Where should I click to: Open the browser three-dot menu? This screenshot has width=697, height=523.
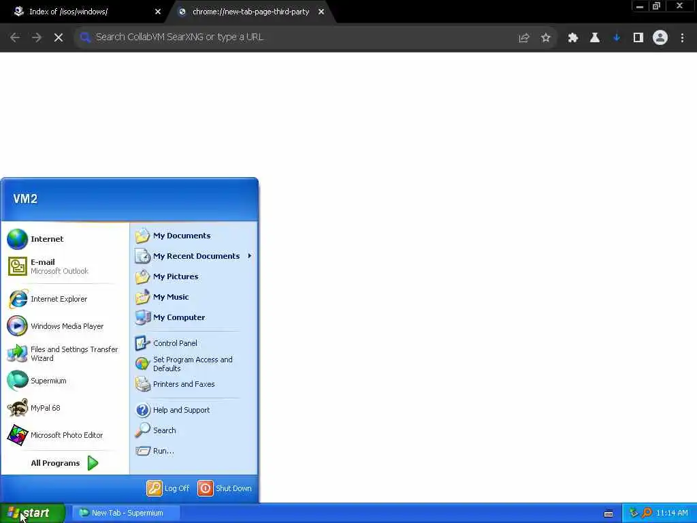(x=682, y=38)
